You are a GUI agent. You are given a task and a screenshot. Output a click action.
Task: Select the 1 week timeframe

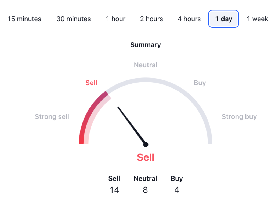pos(257,19)
